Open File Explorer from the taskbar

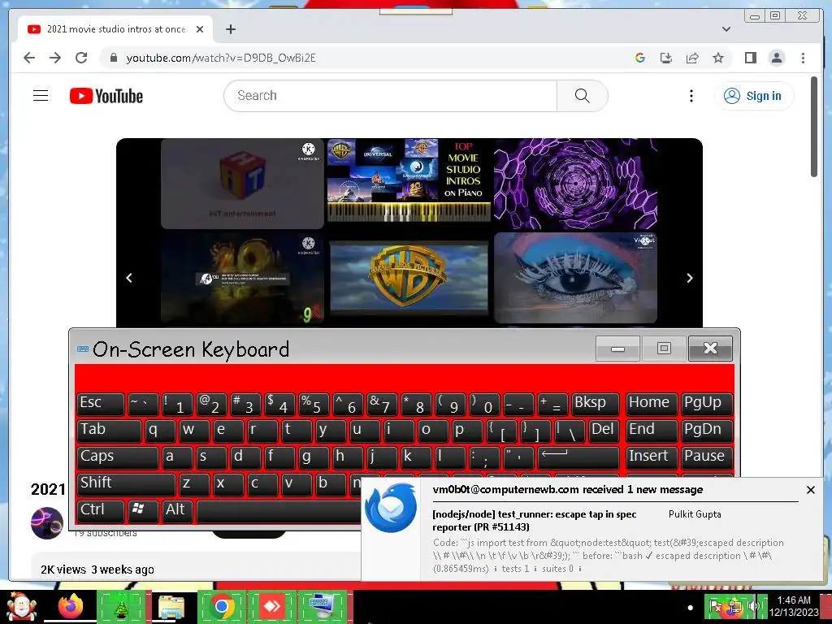171,606
